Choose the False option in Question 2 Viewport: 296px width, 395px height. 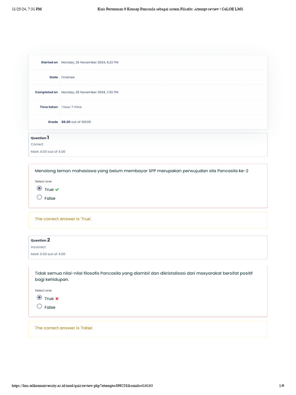tap(39, 307)
